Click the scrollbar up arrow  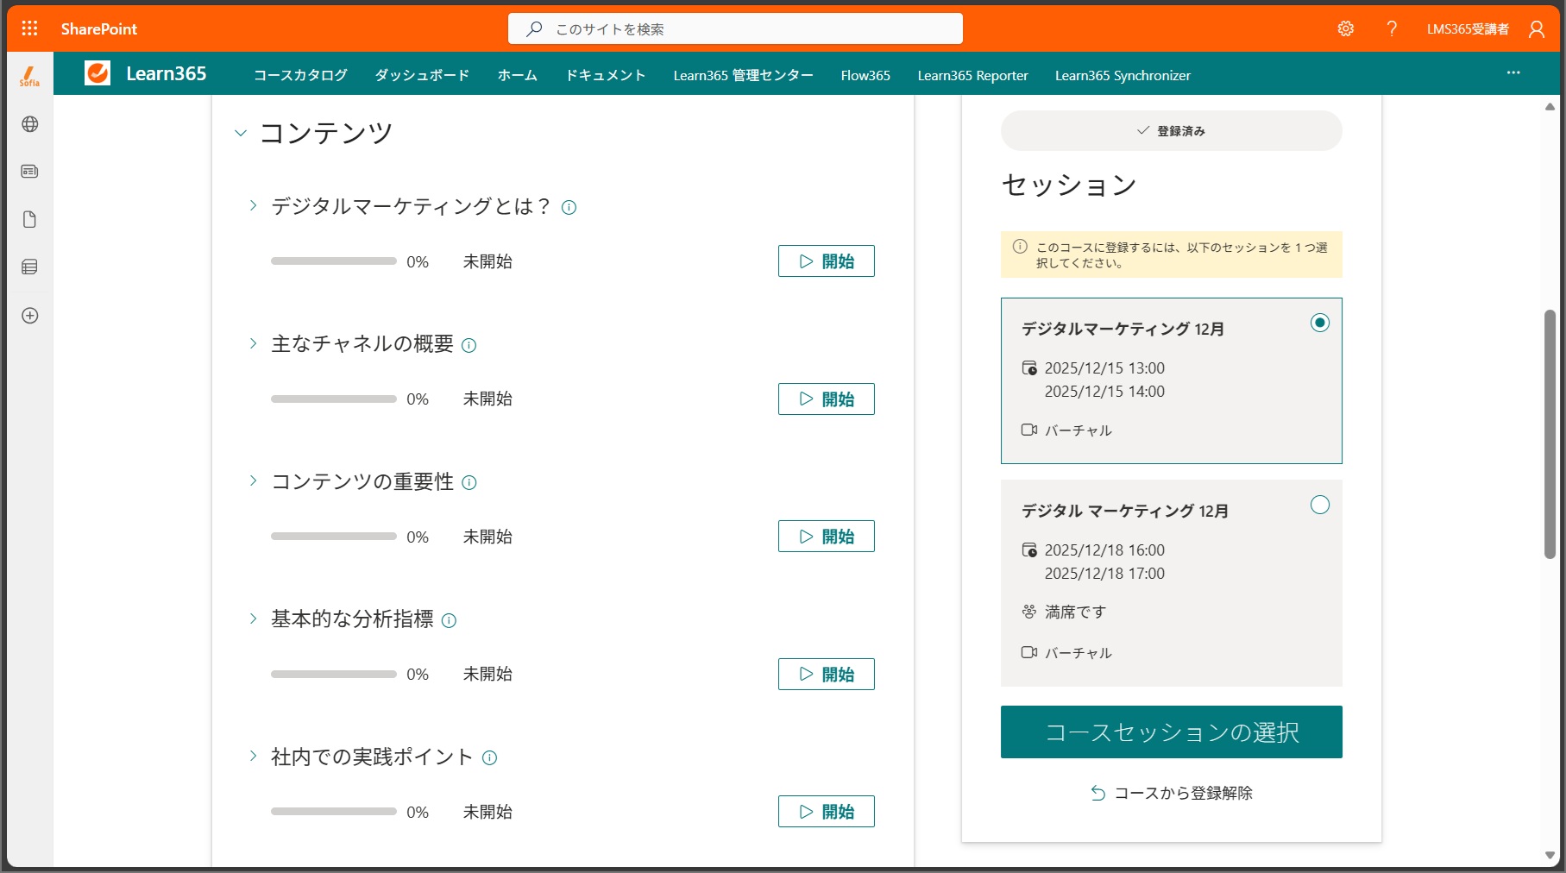1550,107
